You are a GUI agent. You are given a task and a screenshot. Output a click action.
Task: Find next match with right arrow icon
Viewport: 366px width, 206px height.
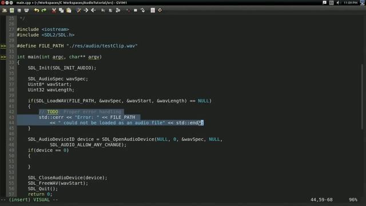86,10
